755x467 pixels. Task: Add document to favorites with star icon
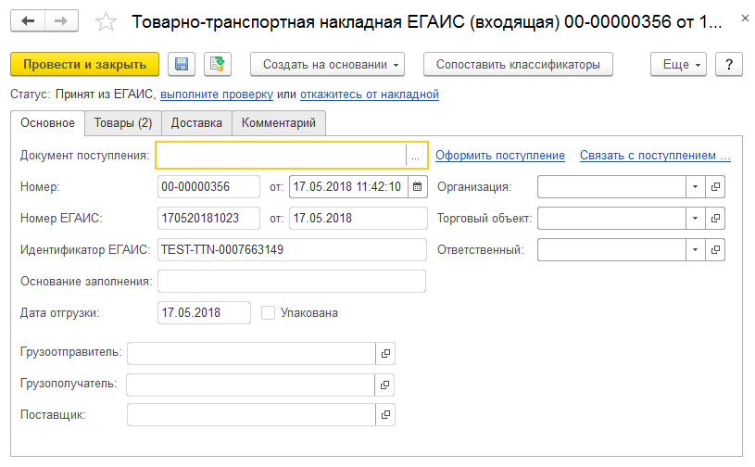pos(107,21)
